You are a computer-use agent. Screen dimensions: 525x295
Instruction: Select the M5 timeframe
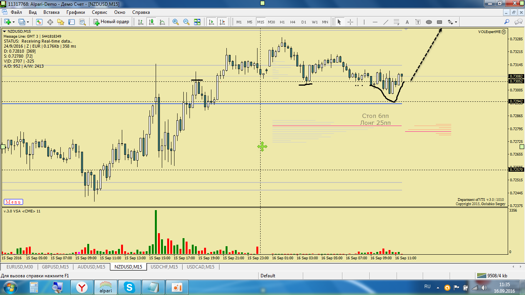tap(250, 22)
